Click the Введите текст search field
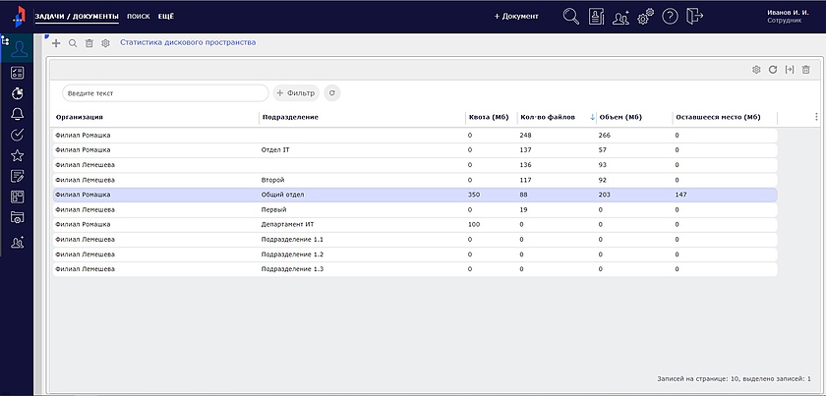Viewport: 826px width, 396px height. pyautogui.click(x=164, y=93)
